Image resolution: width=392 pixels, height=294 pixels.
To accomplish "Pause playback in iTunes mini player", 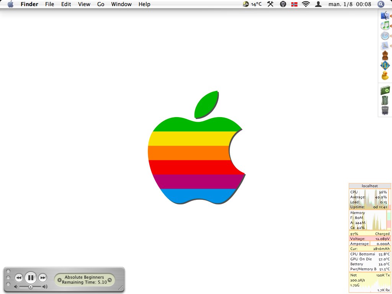I will coord(31,278).
